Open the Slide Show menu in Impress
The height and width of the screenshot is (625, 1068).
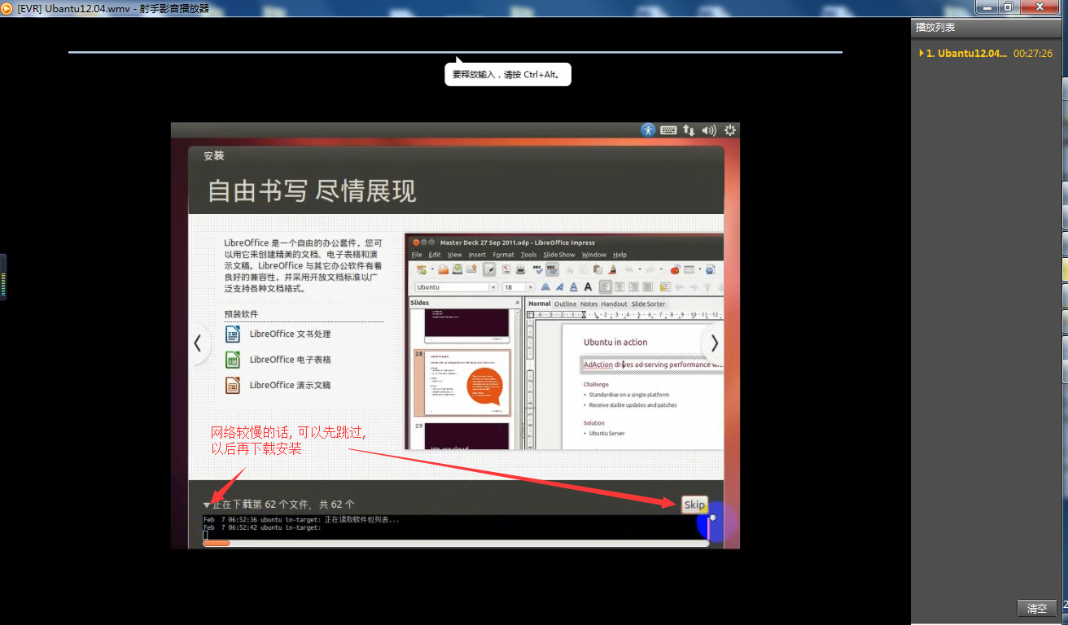click(x=559, y=255)
